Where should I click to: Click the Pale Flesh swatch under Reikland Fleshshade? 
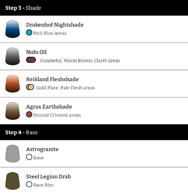31,87
